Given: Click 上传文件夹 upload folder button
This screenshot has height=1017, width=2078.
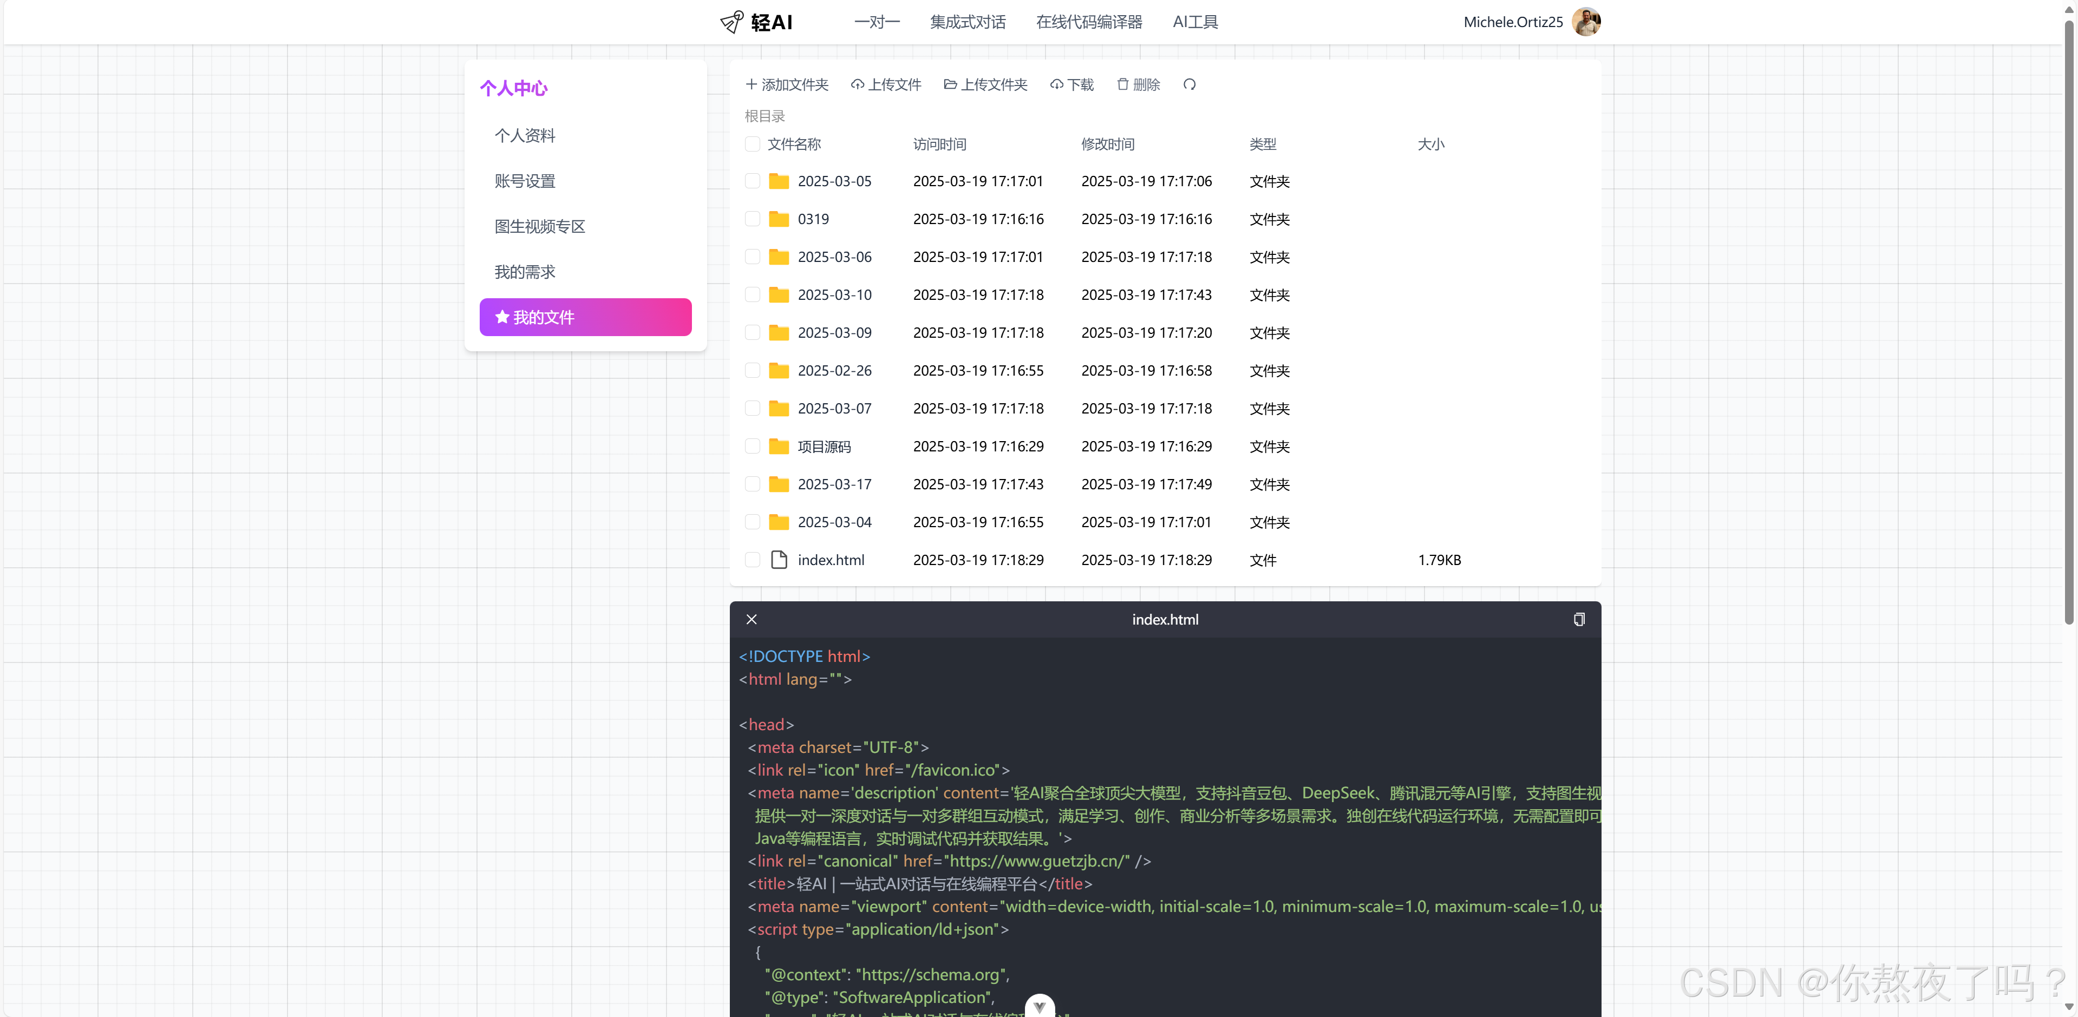Looking at the screenshot, I should point(985,84).
